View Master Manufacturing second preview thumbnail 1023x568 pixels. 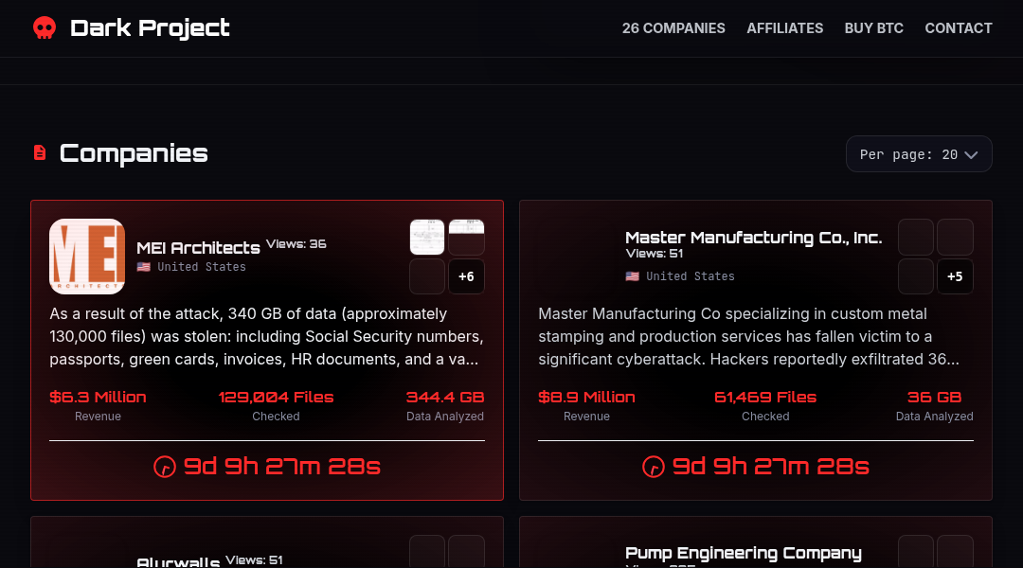point(955,237)
